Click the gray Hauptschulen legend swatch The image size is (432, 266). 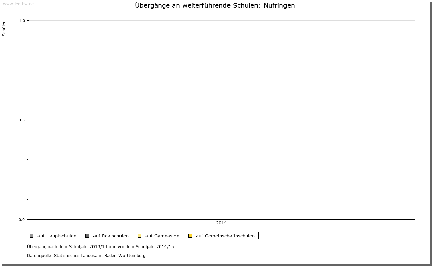pos(31,236)
